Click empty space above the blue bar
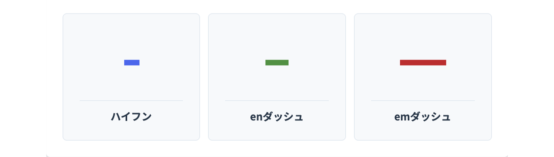 (x=132, y=36)
